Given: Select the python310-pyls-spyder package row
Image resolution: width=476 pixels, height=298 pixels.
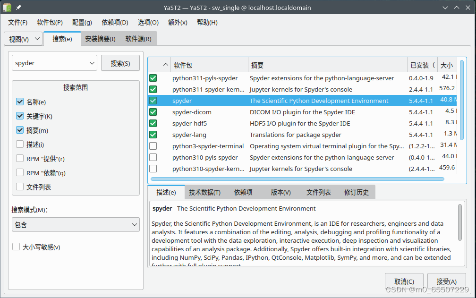Looking at the screenshot, I should [x=302, y=157].
